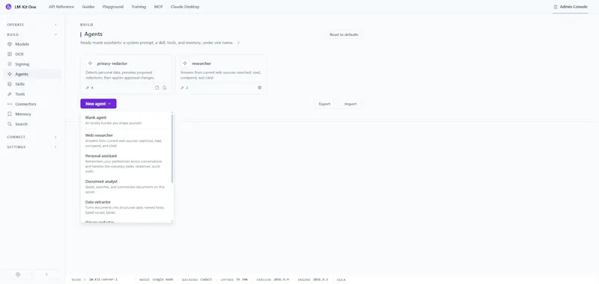
Task: Collapse the BUILD sidebar section
Action: pyautogui.click(x=31, y=34)
